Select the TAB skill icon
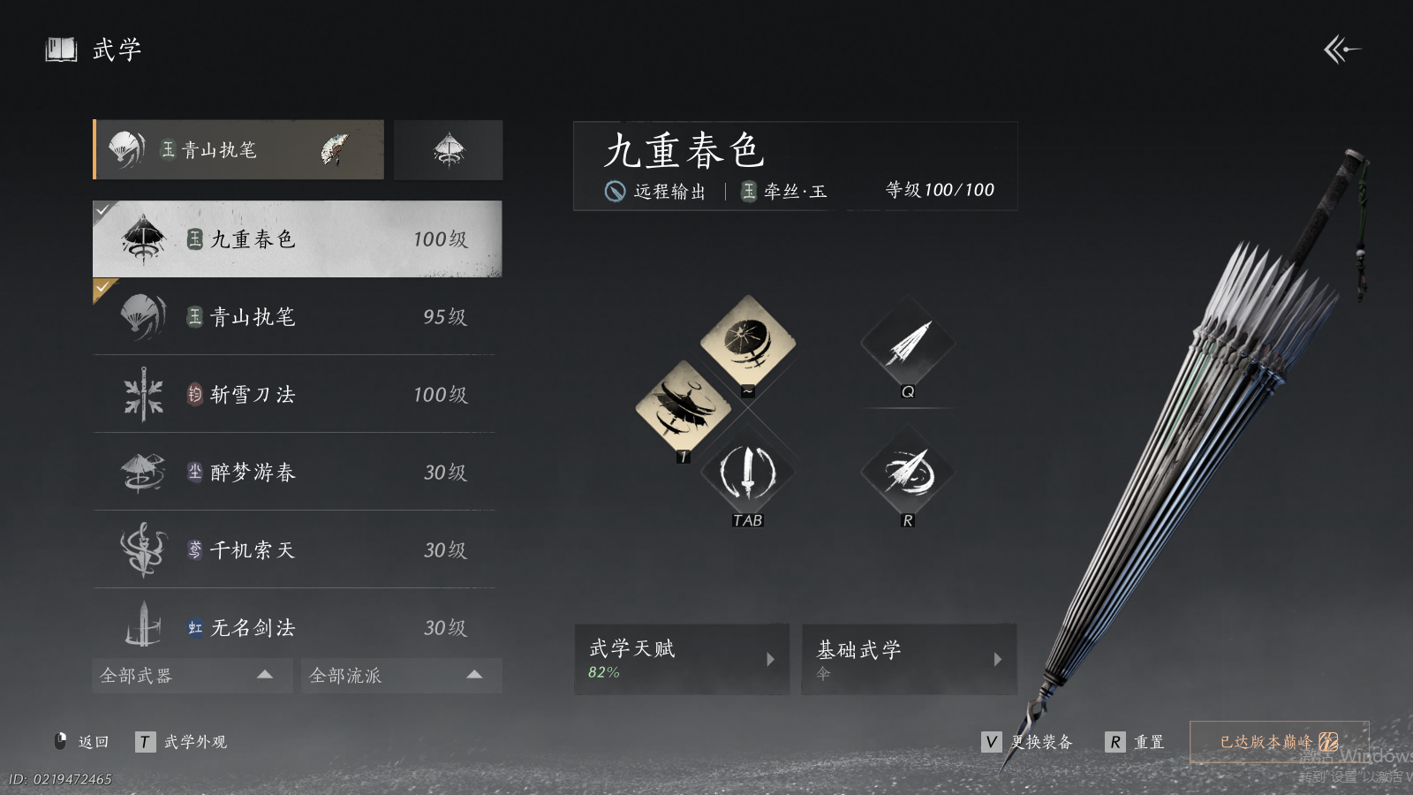The image size is (1413, 795). tap(747, 473)
